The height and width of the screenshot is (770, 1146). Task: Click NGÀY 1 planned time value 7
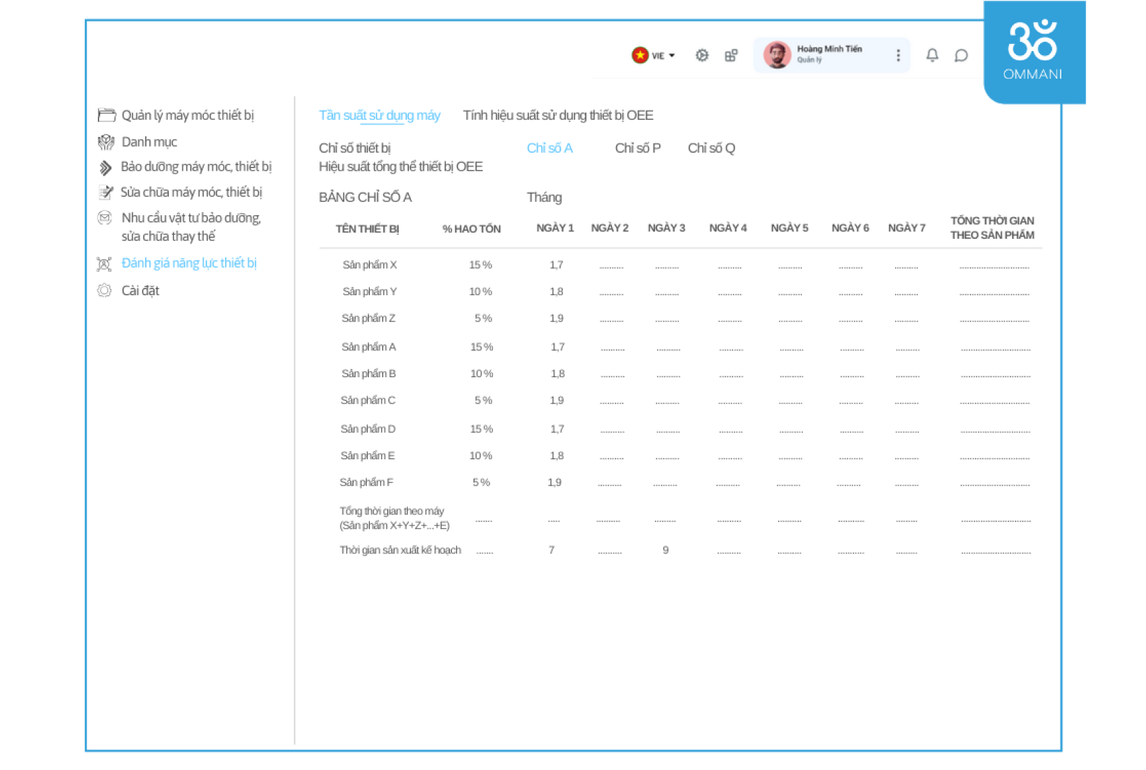click(551, 550)
